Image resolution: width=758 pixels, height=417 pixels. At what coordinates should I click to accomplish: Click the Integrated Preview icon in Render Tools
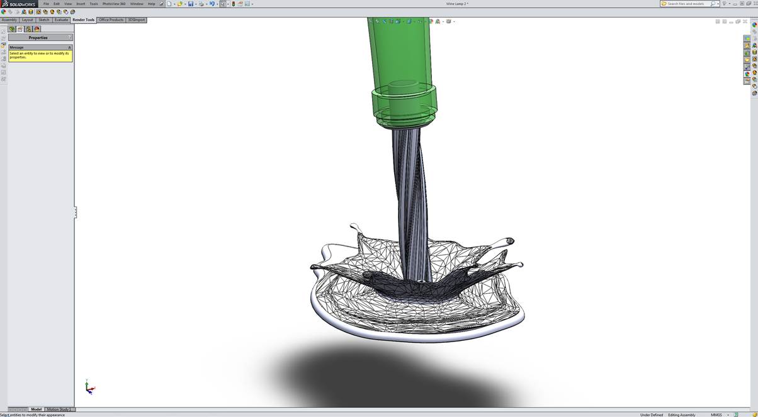click(x=38, y=11)
